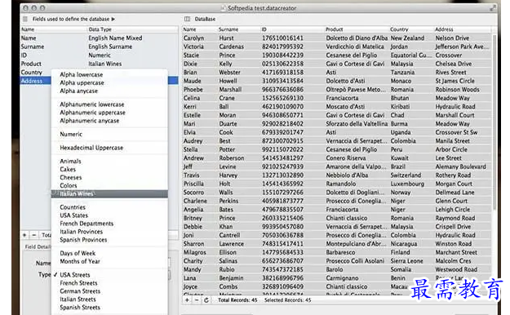Select Colors from the menu

(69, 185)
